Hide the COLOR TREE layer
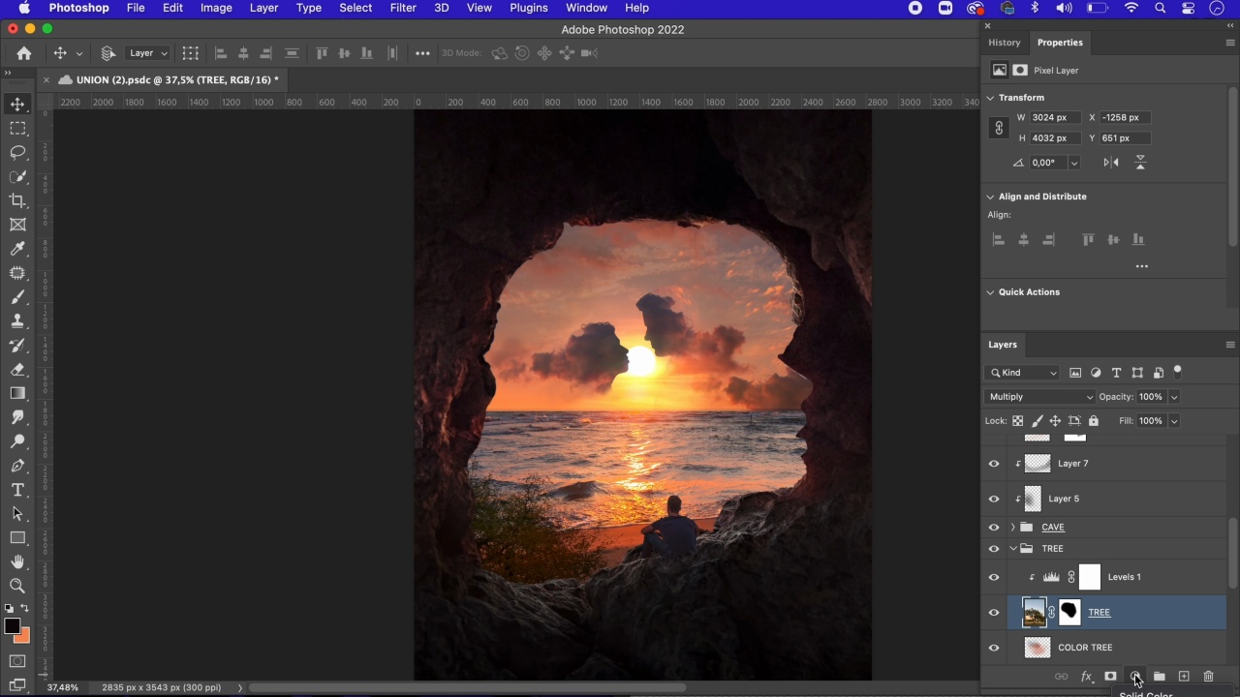The height and width of the screenshot is (697, 1240). coord(994,648)
